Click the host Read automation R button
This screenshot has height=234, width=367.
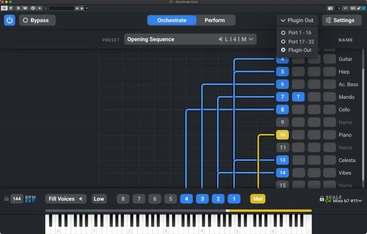tap(18, 8)
